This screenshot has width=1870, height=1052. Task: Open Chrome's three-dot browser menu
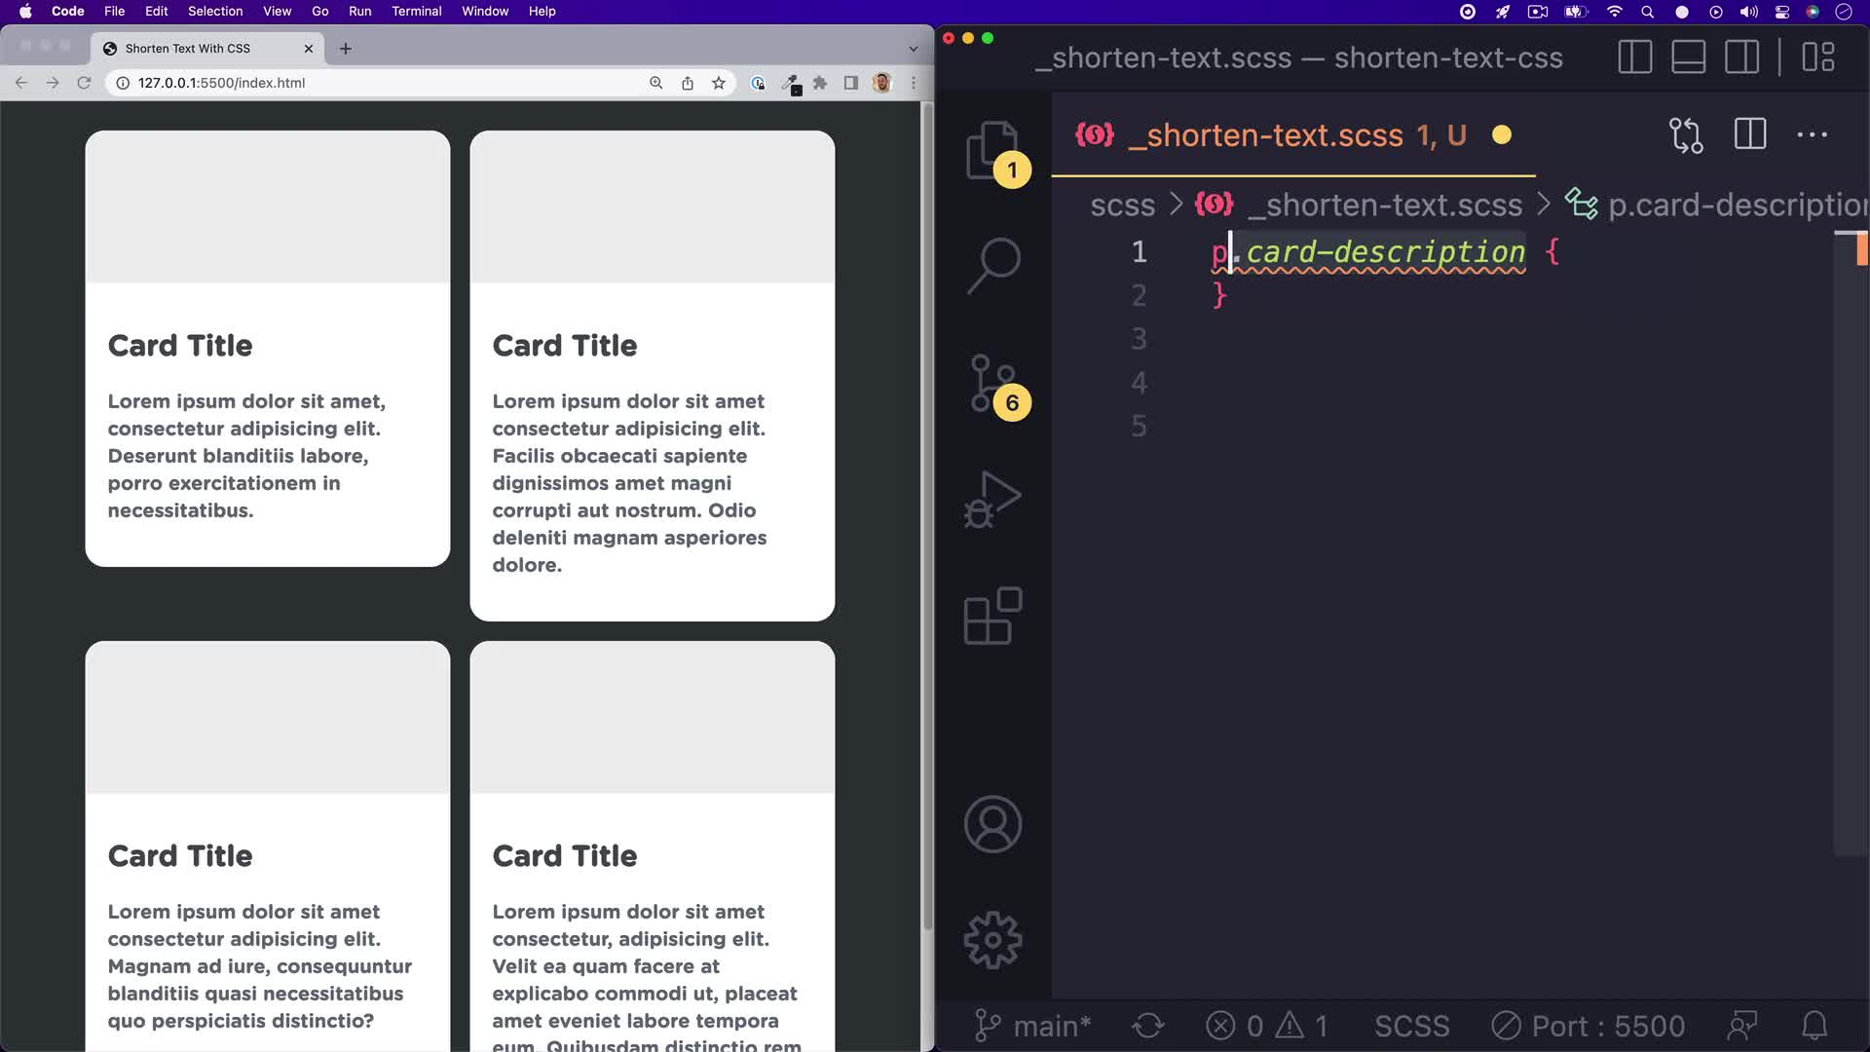913,83
